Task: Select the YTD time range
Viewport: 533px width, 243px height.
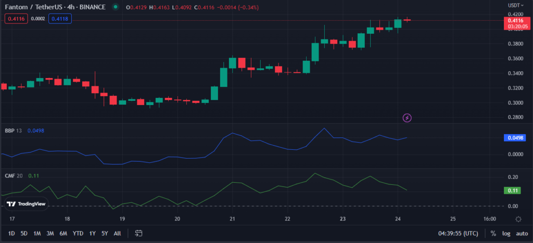Action: pos(78,234)
